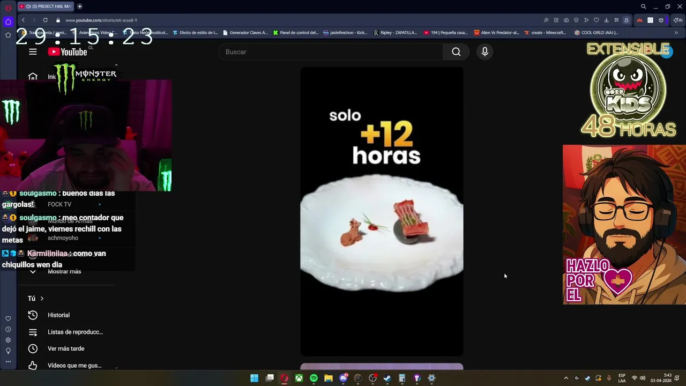Open Opera easy setup sliders
Image resolution: width=686 pixels, height=386 pixels.
point(616,20)
